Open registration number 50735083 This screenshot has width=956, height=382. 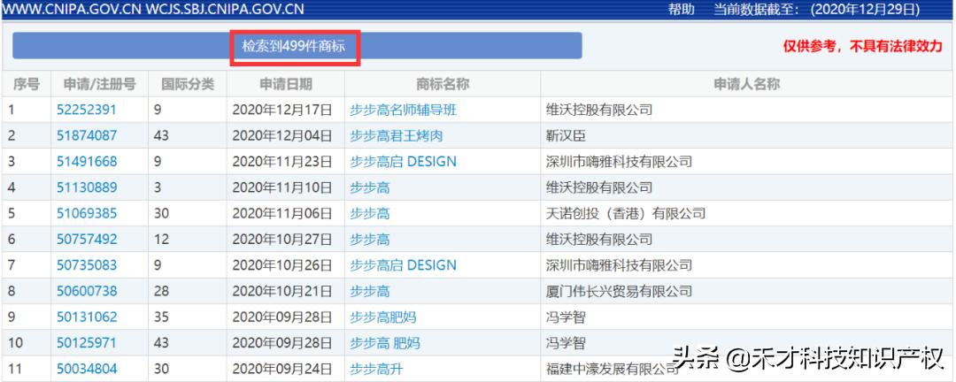tap(86, 265)
